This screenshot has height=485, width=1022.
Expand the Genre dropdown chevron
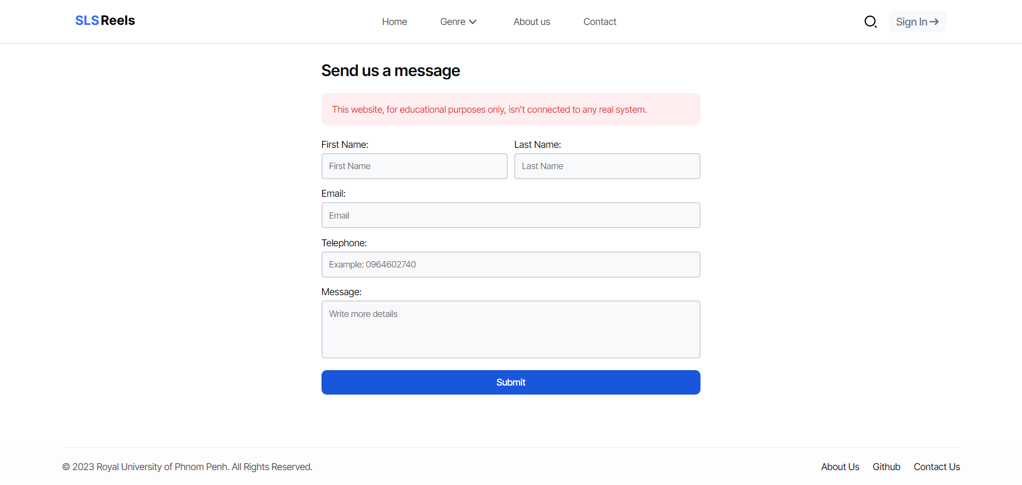(x=473, y=22)
